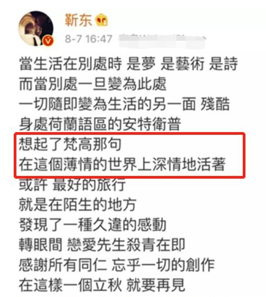
Task: Click the line 而當別處一旦變為此處
Action: (x=93, y=84)
